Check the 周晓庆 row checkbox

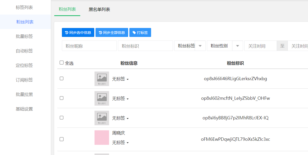coord(62,139)
